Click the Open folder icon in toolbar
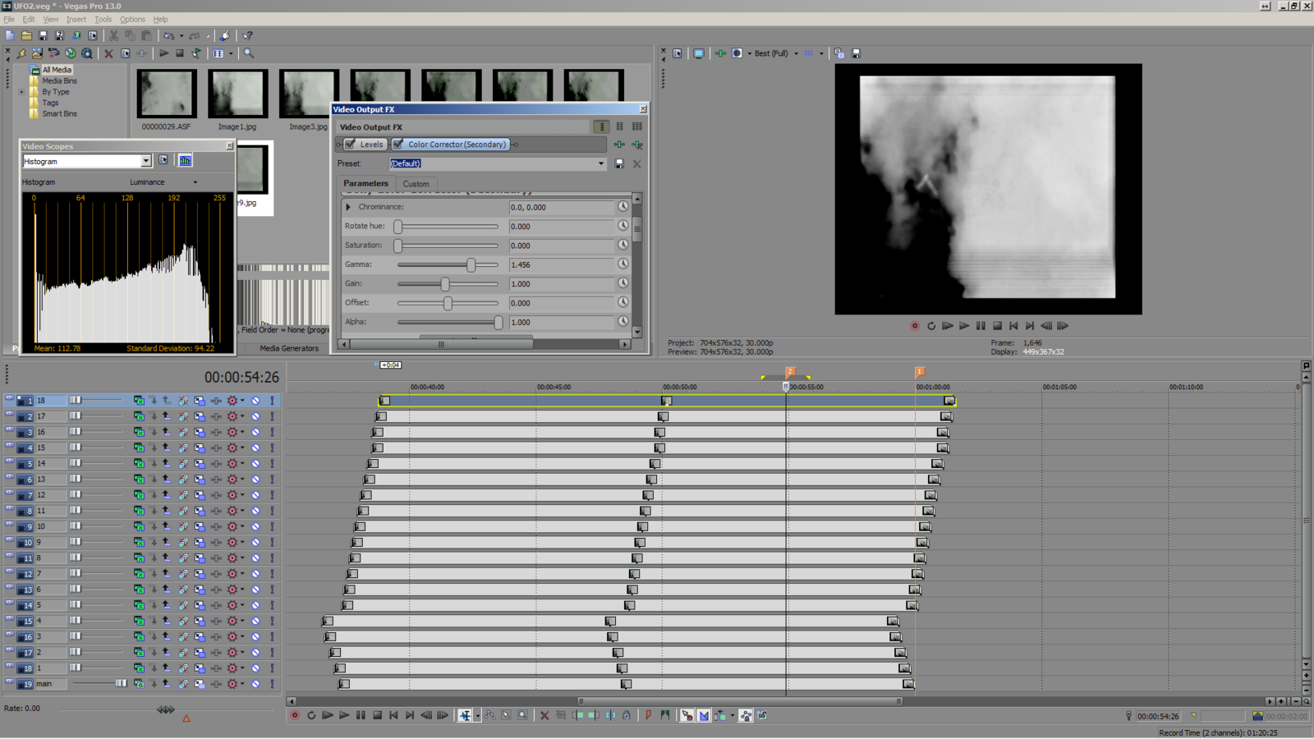This screenshot has height=739, width=1314. [x=26, y=36]
